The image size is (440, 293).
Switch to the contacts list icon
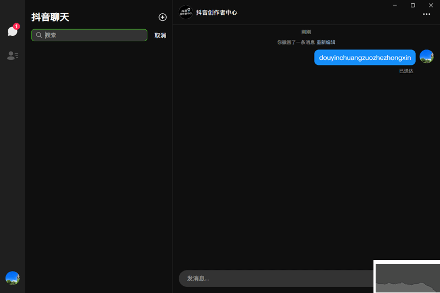13,56
